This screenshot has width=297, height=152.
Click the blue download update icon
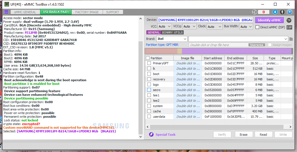(275, 12)
